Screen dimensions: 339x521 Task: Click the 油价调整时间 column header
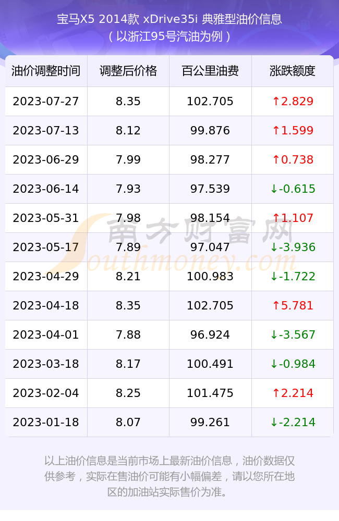coord(46,71)
